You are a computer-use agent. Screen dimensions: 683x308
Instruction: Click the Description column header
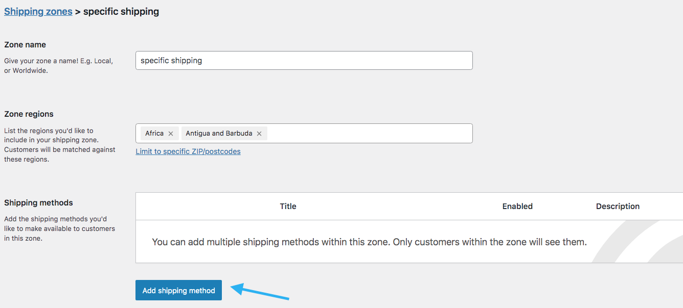618,207
